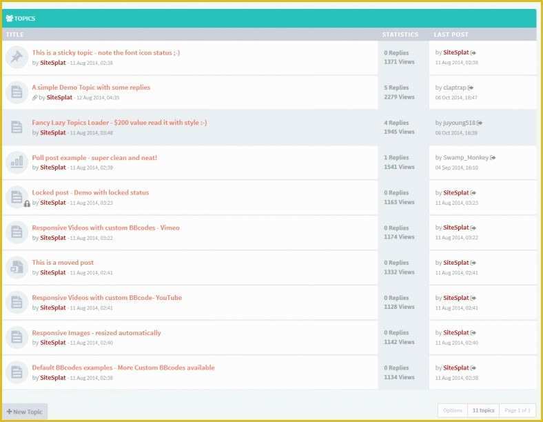
Task: Click the STATISTICS column header
Action: click(400, 34)
